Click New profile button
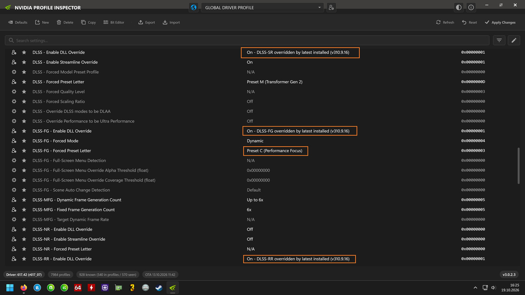525x295 pixels. [x=42, y=23]
